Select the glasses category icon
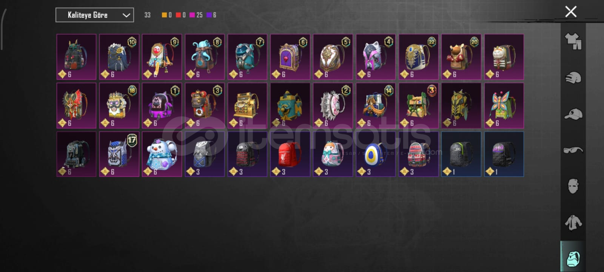The image size is (604, 272). click(573, 150)
